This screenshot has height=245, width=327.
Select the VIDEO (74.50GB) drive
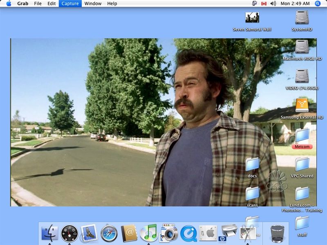(302, 76)
